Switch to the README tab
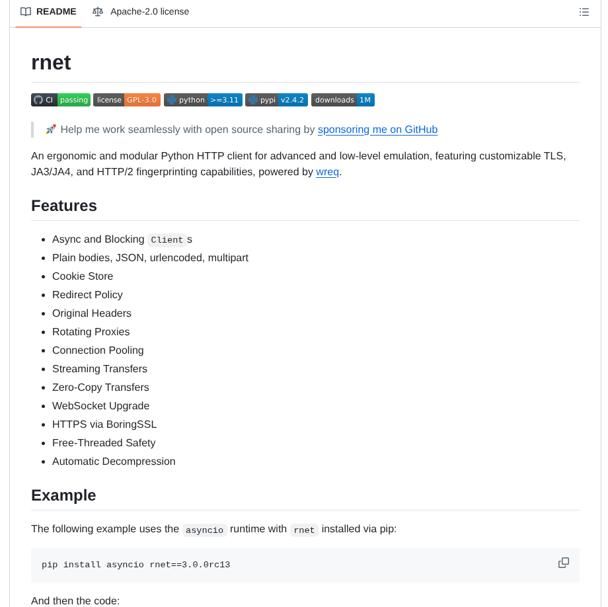The image size is (608, 607). coord(48,11)
